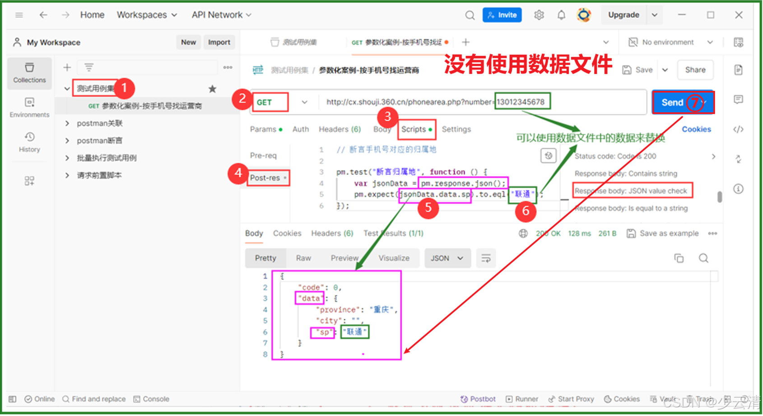Viewport: 763px width, 416px height.
Task: Switch response view to Raw
Action: (303, 258)
